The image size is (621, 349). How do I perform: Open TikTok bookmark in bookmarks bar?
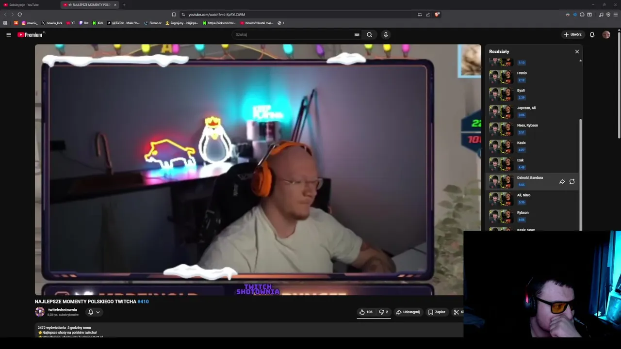pyautogui.click(x=123, y=23)
